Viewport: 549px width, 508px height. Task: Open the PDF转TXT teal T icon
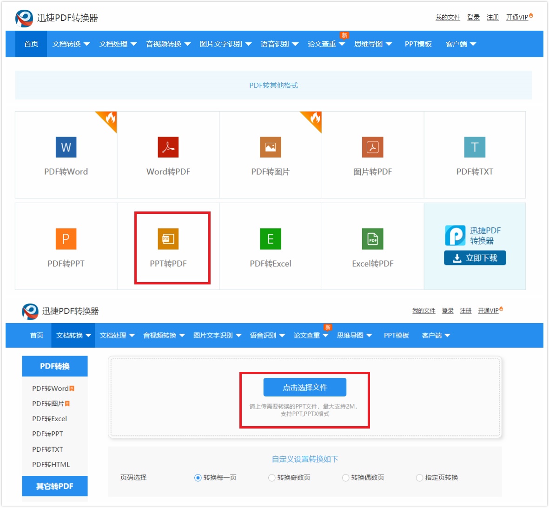[475, 147]
